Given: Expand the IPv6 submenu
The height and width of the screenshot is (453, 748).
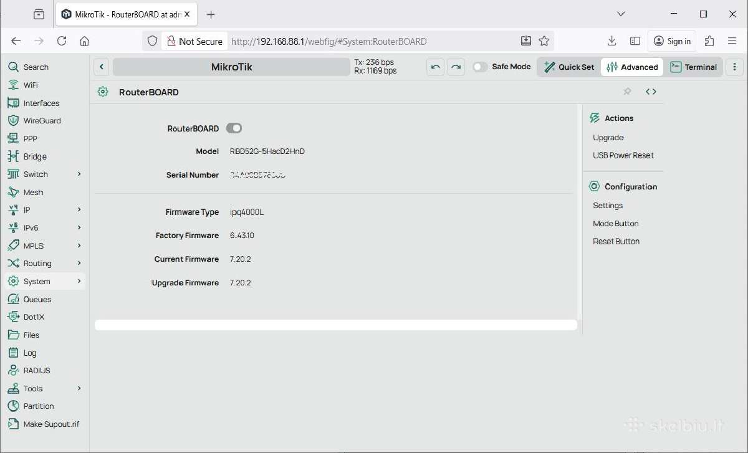Looking at the screenshot, I should tap(79, 228).
